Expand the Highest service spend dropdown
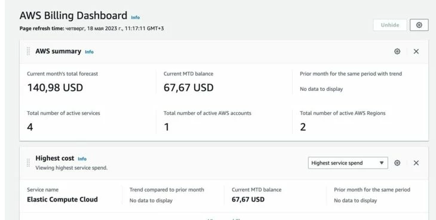 tap(348, 163)
